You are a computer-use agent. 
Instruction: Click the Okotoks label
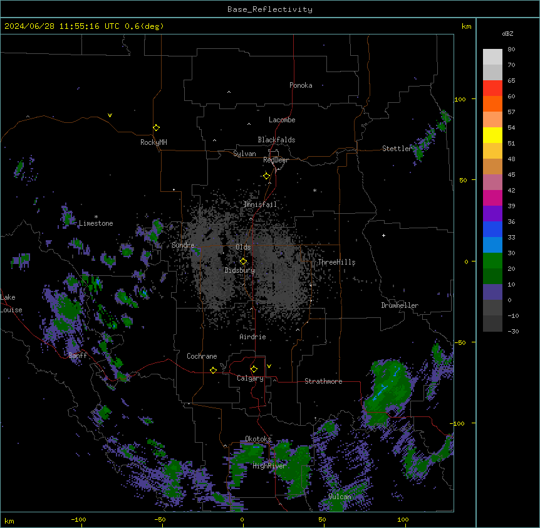tap(258, 439)
